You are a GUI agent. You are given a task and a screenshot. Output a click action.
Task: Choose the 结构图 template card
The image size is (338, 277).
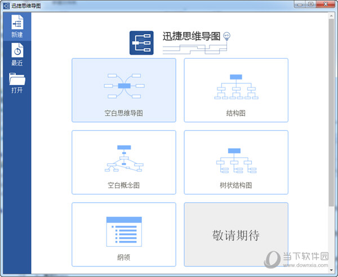click(236, 90)
